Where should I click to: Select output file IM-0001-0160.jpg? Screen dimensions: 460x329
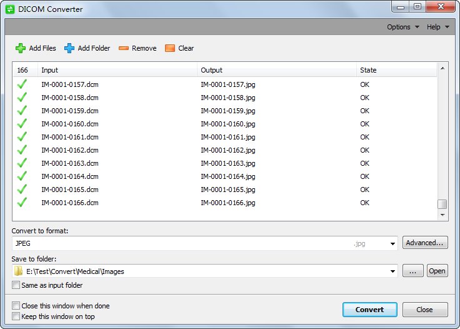tap(228, 124)
